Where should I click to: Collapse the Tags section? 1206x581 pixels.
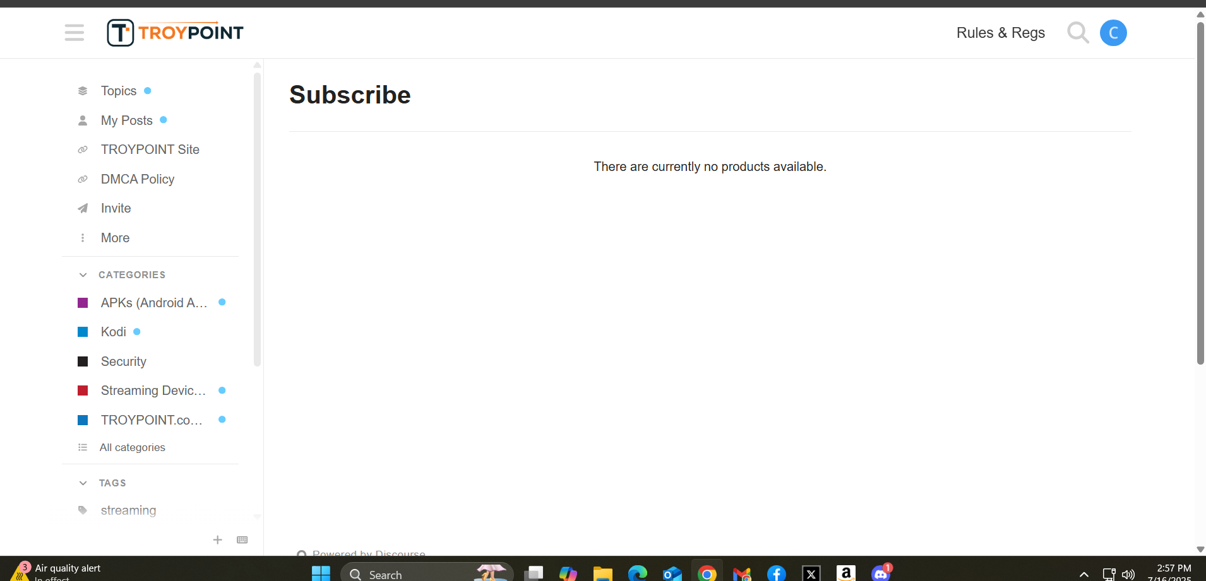[x=83, y=483]
